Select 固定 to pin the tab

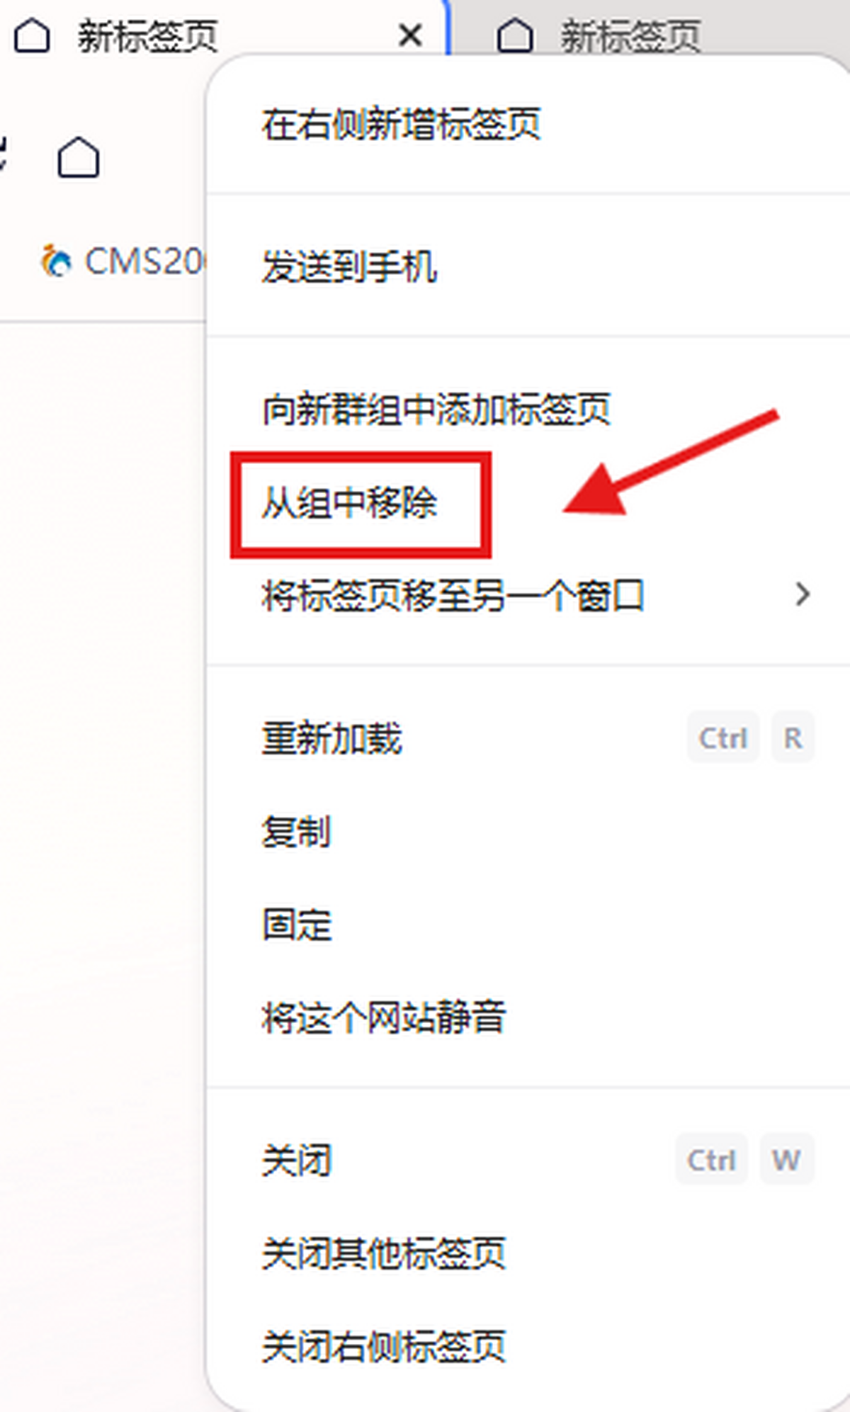pyautogui.click(x=528, y=925)
